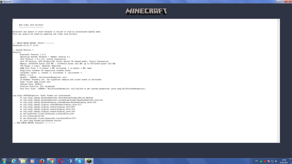Viewport: 292px width, 164px height.
Task: Open Windows Media Player from taskbar
Action: 32,161
